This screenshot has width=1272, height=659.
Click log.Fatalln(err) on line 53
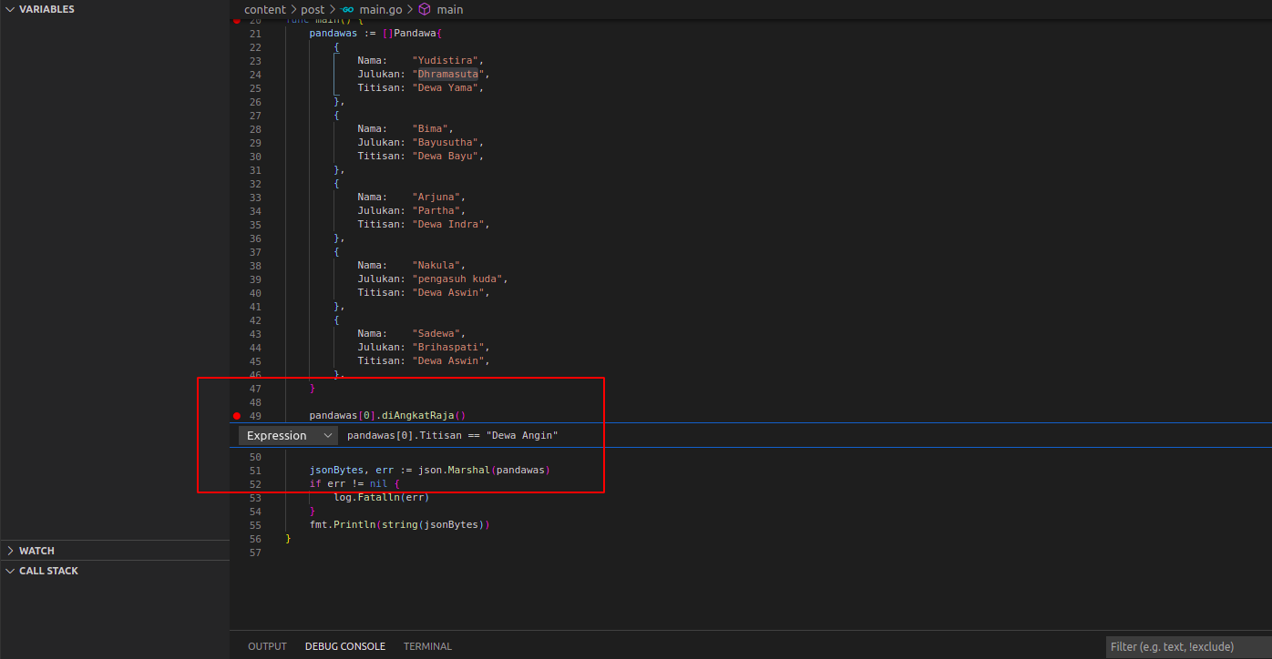point(381,498)
